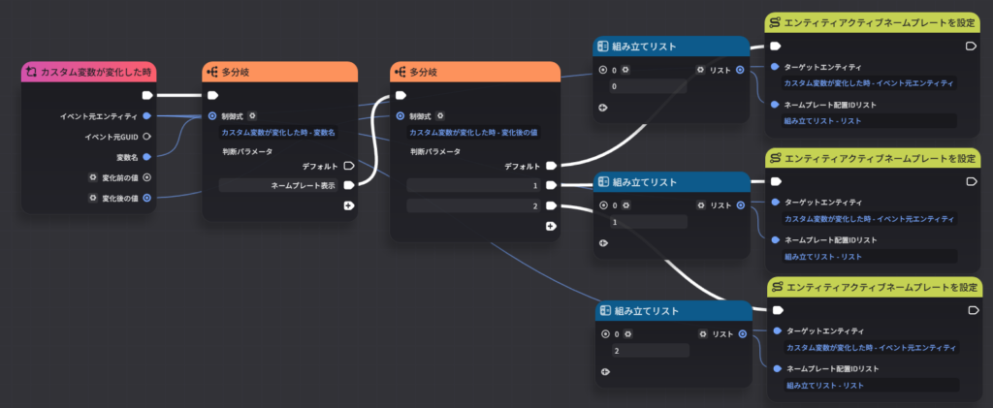Select the カスタム変数が変化した時 node title

click(x=96, y=72)
